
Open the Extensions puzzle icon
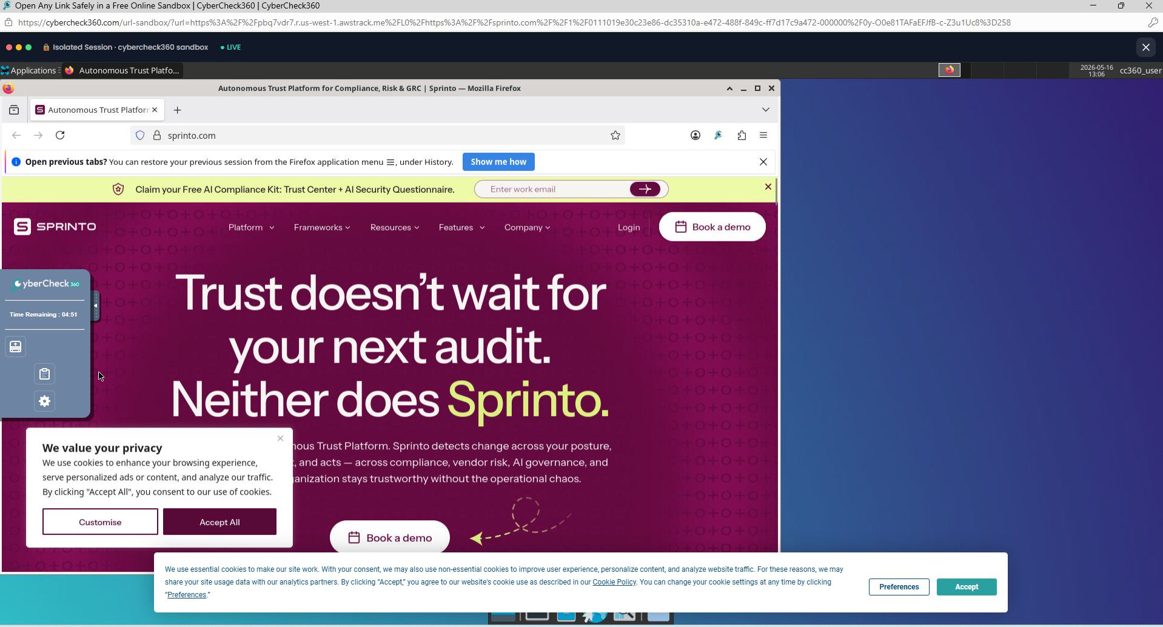click(742, 135)
